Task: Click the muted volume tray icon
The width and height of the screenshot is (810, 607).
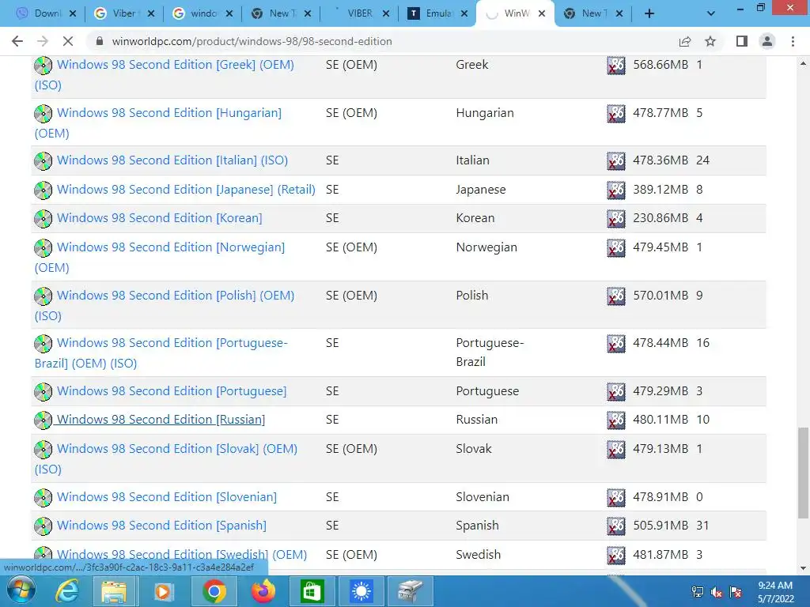Action: [x=716, y=592]
